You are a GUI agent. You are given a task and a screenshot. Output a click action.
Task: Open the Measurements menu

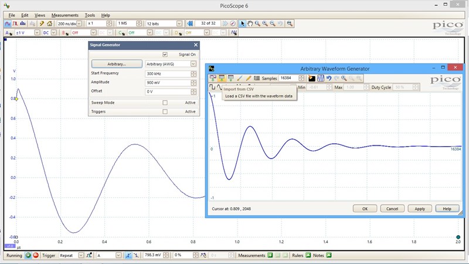coord(64,15)
